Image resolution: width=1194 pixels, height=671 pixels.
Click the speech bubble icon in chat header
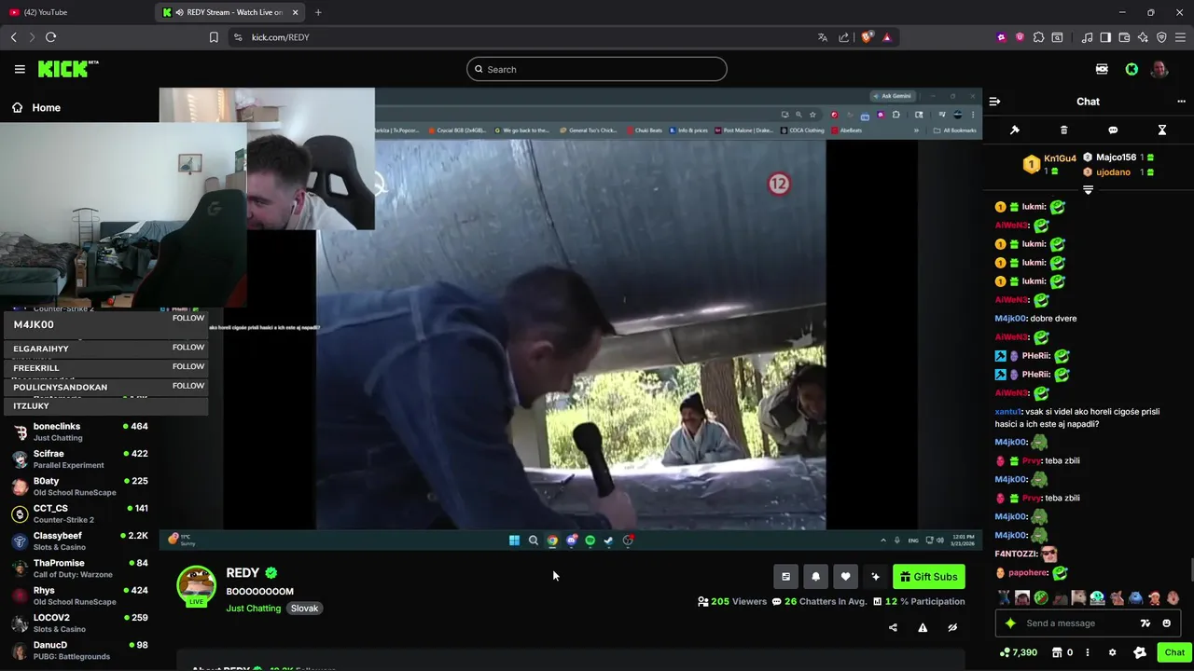(x=1113, y=130)
